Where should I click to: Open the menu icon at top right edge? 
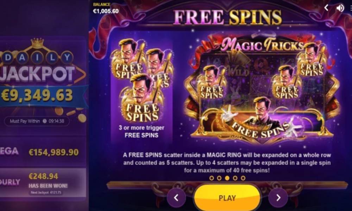pyautogui.click(x=351, y=8)
